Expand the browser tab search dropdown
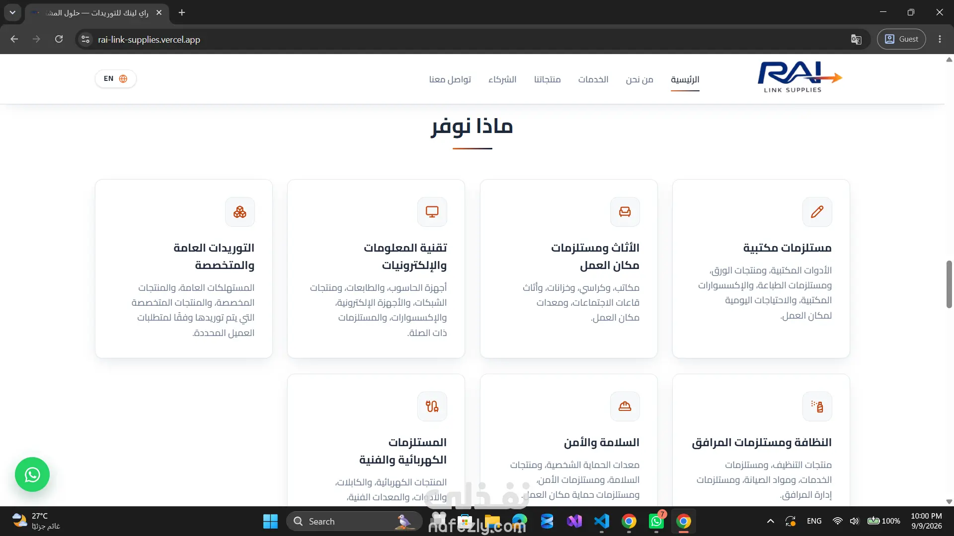This screenshot has height=536, width=954. coord(12,12)
